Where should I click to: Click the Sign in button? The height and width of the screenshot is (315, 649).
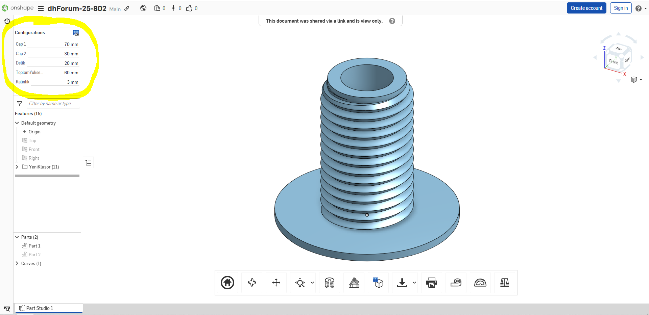621,8
